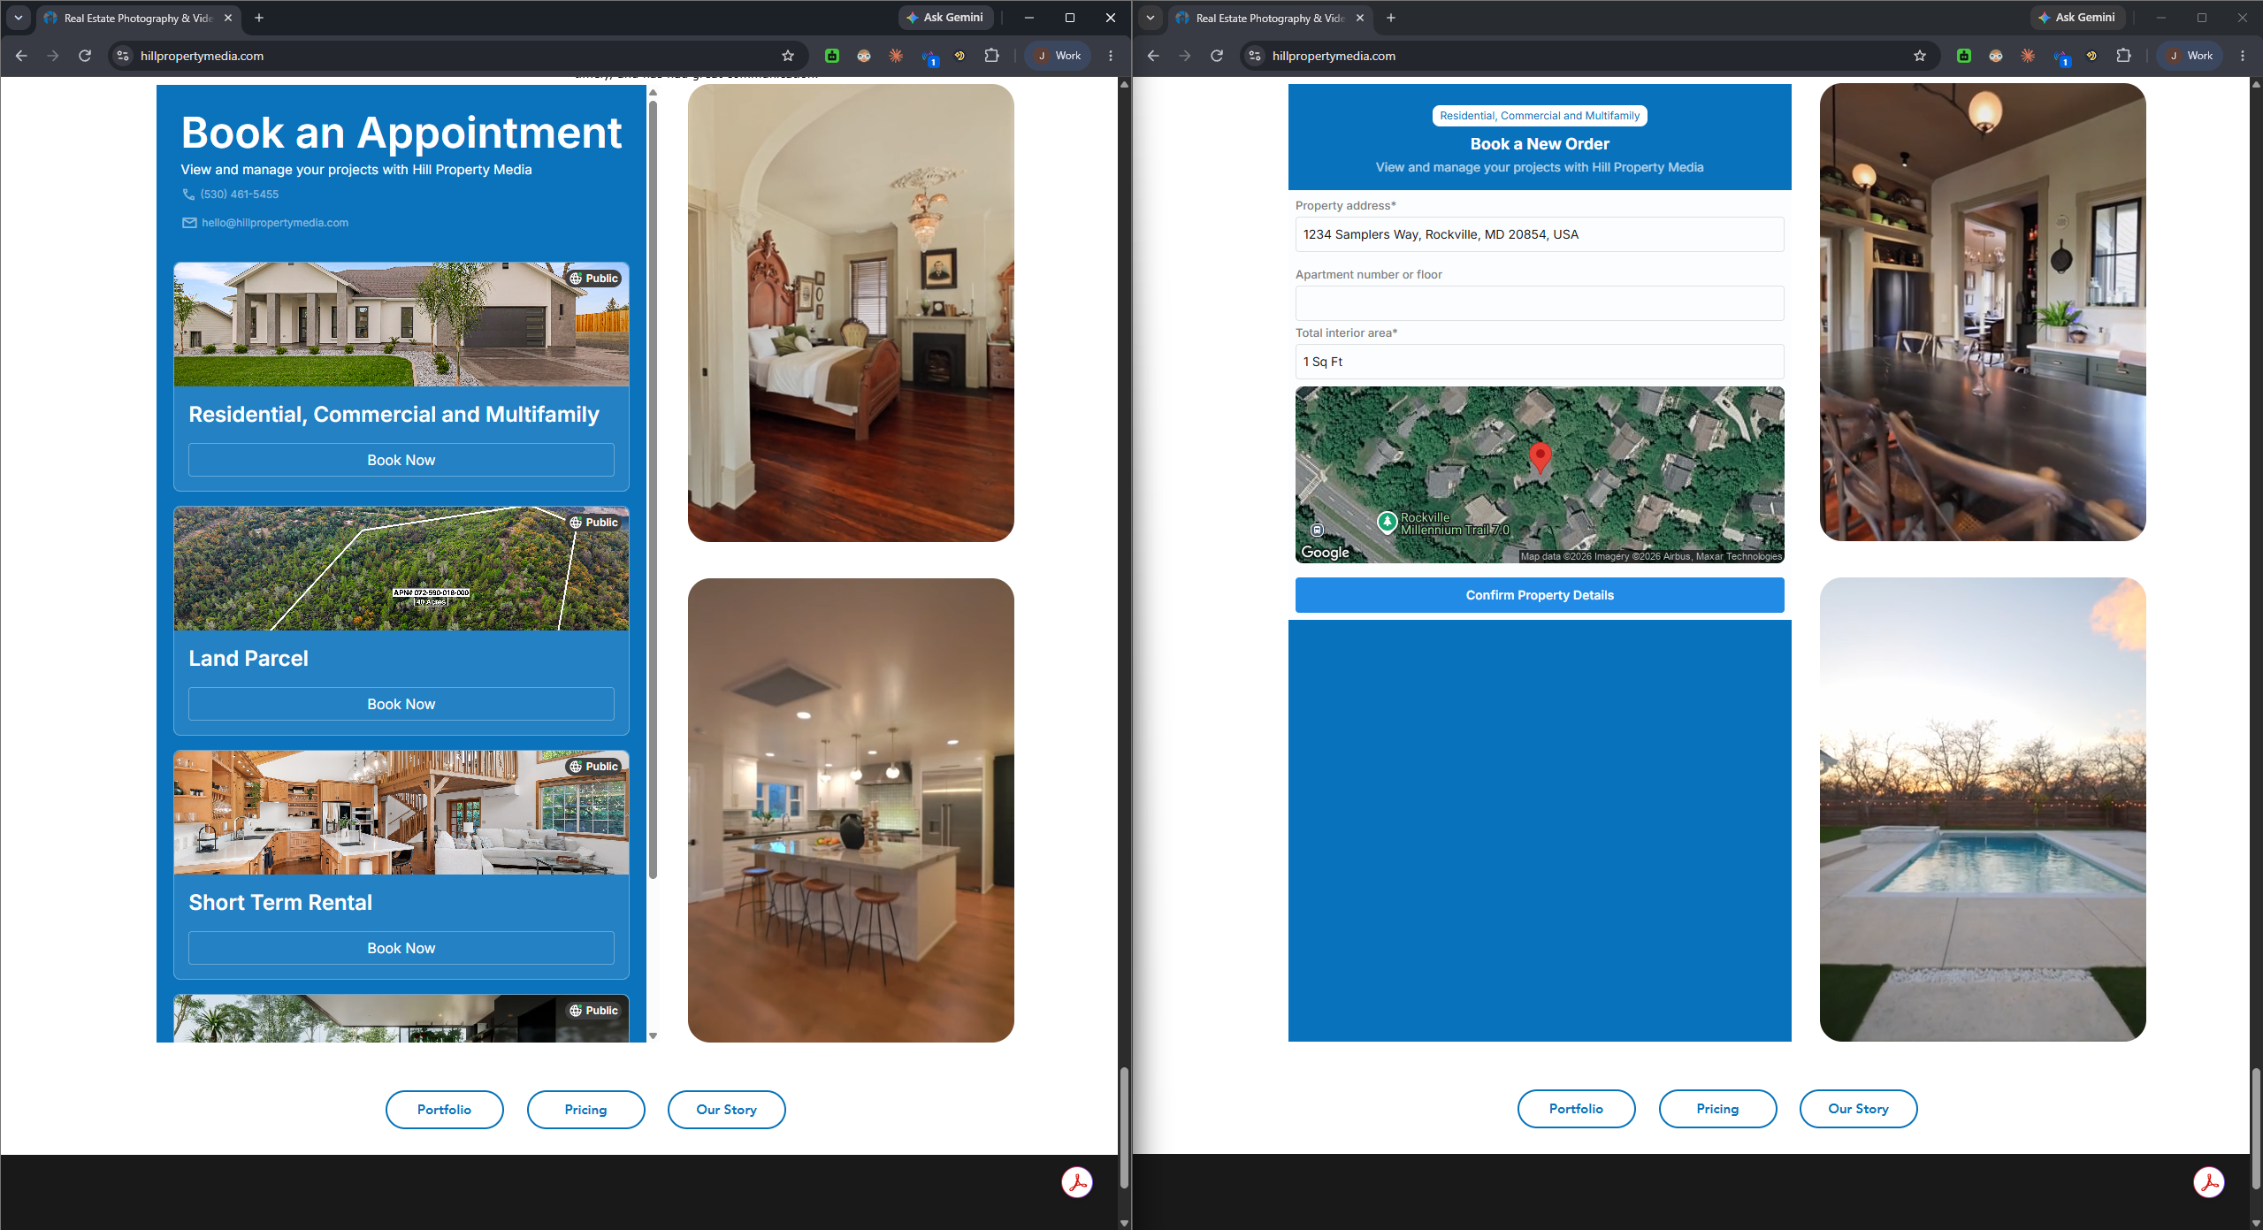Screen dimensions: 2263x1230
Task: Click Ask Gemini in the left window
Action: point(945,18)
